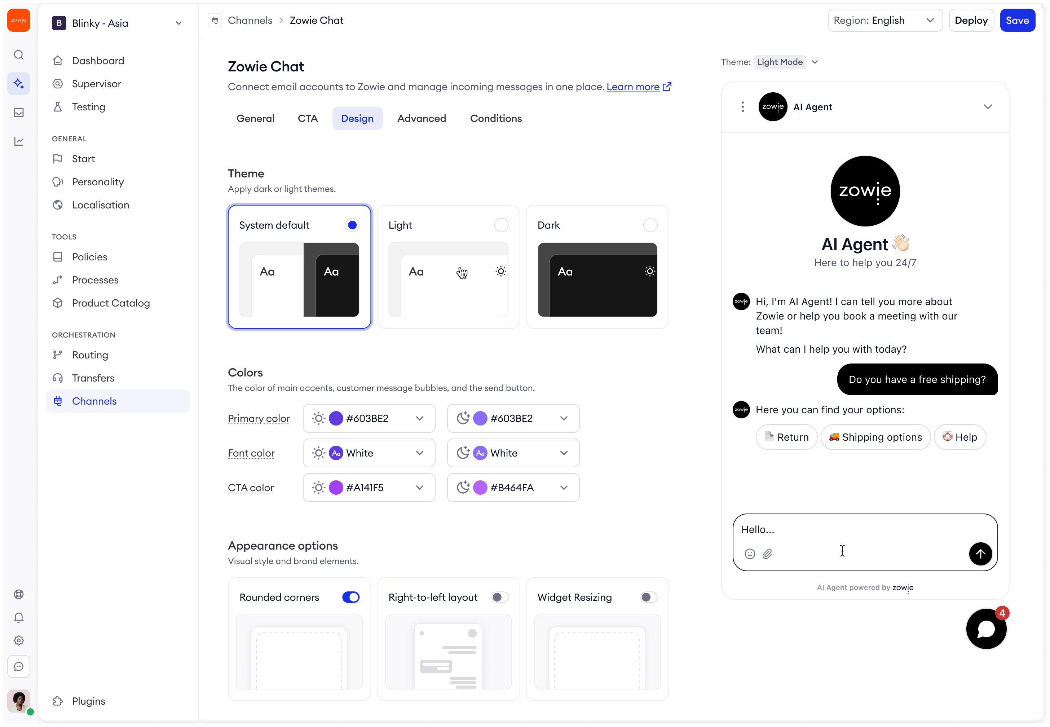Click the send arrow button in chat
Image resolution: width=1050 pixels, height=727 pixels.
tap(980, 554)
